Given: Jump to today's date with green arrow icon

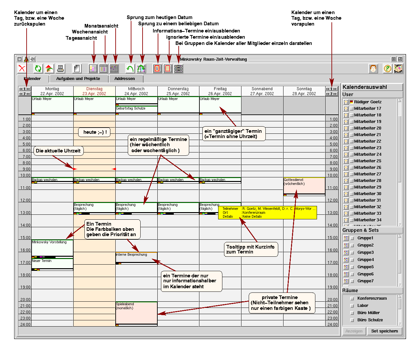Looking at the screenshot, I should click(130, 69).
